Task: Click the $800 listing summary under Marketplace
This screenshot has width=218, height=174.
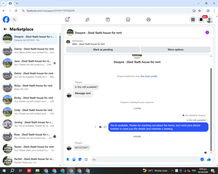Action: [x=89, y=44]
